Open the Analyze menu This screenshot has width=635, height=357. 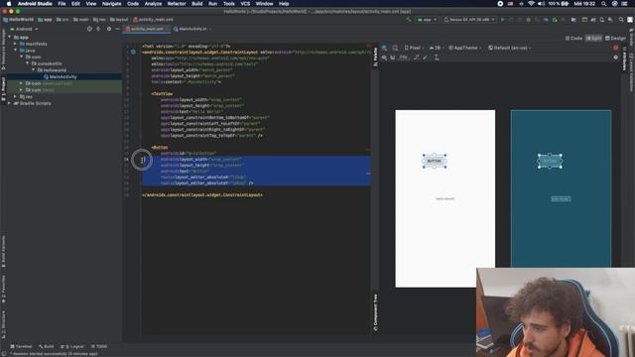click(153, 4)
